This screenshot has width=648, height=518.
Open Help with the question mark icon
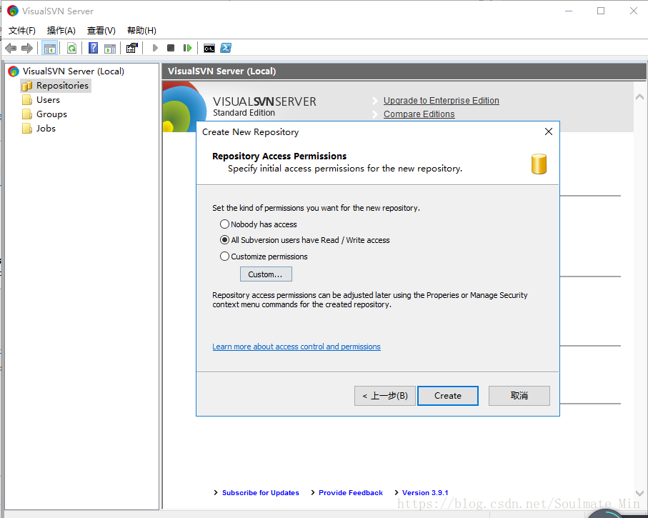click(94, 48)
